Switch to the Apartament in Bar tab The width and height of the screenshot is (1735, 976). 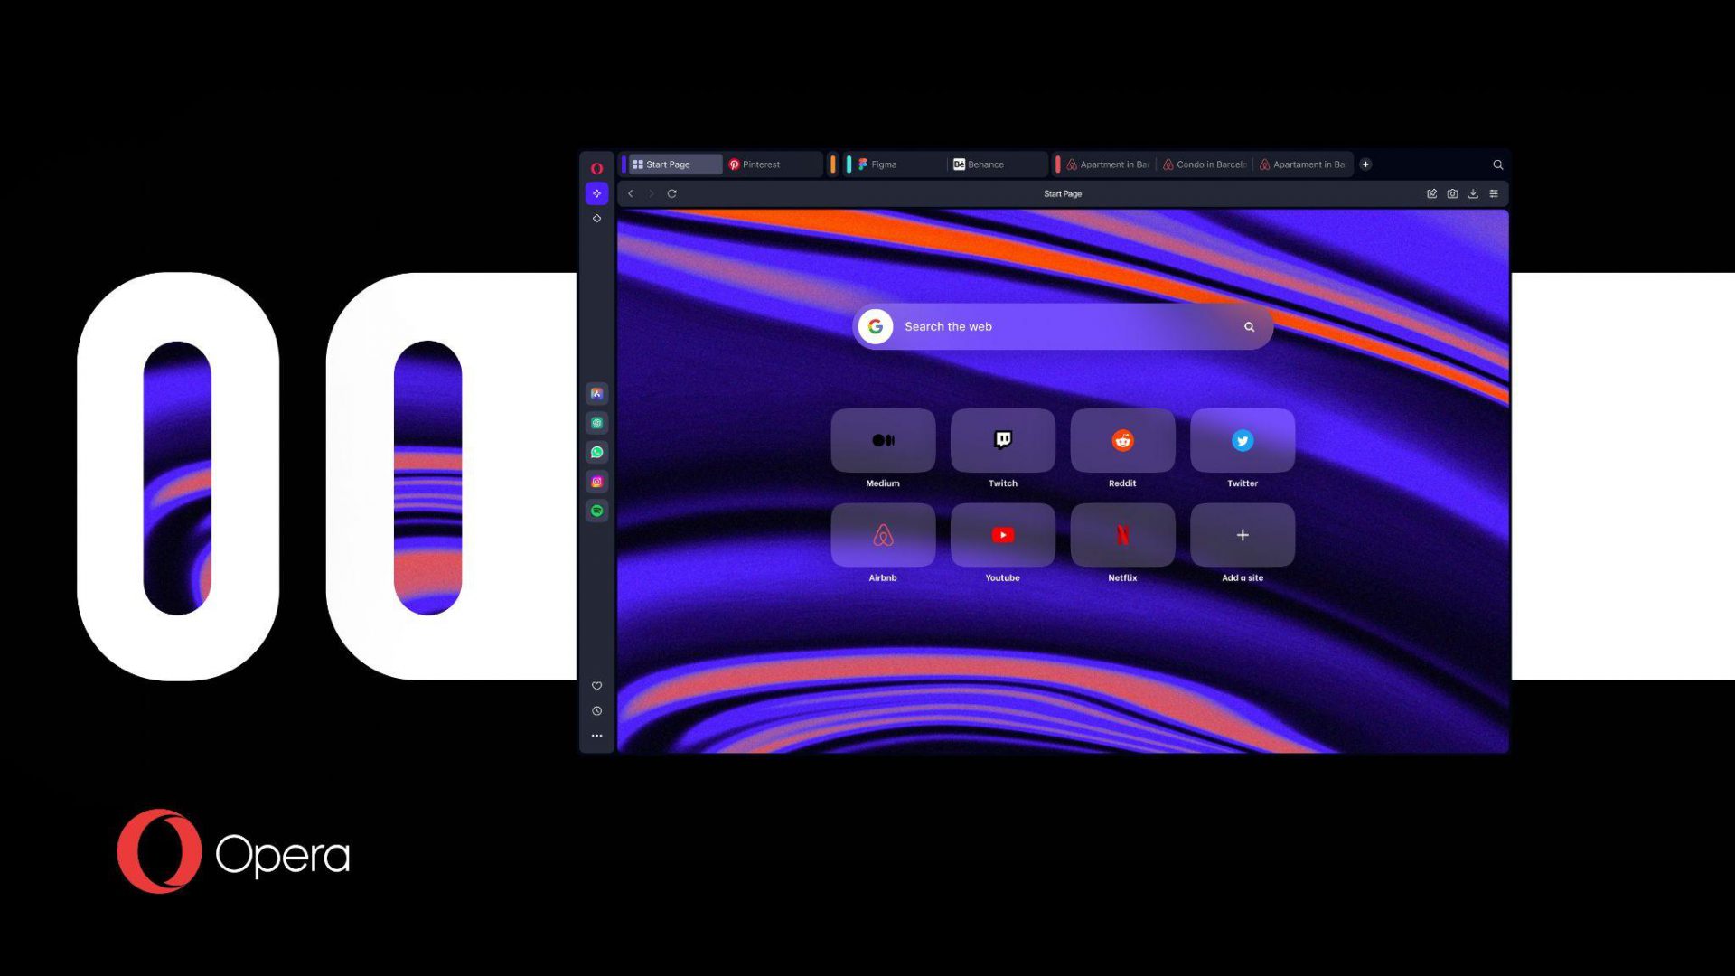pyautogui.click(x=1302, y=164)
